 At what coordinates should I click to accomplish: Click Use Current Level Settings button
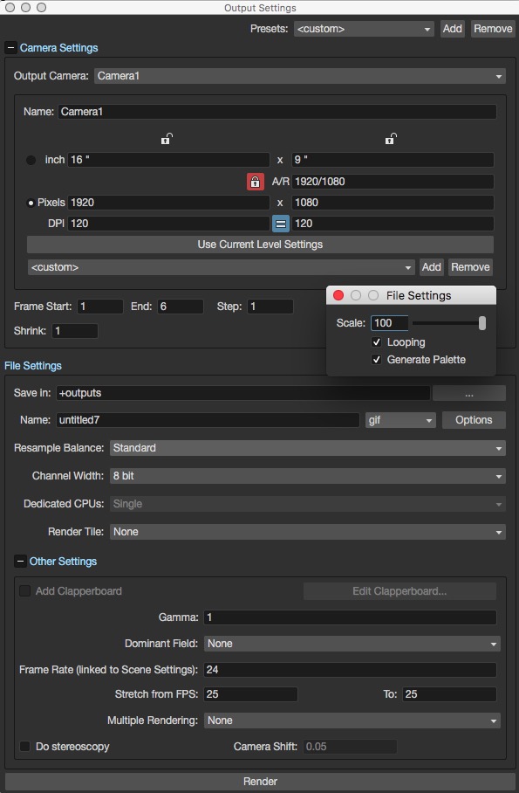260,245
